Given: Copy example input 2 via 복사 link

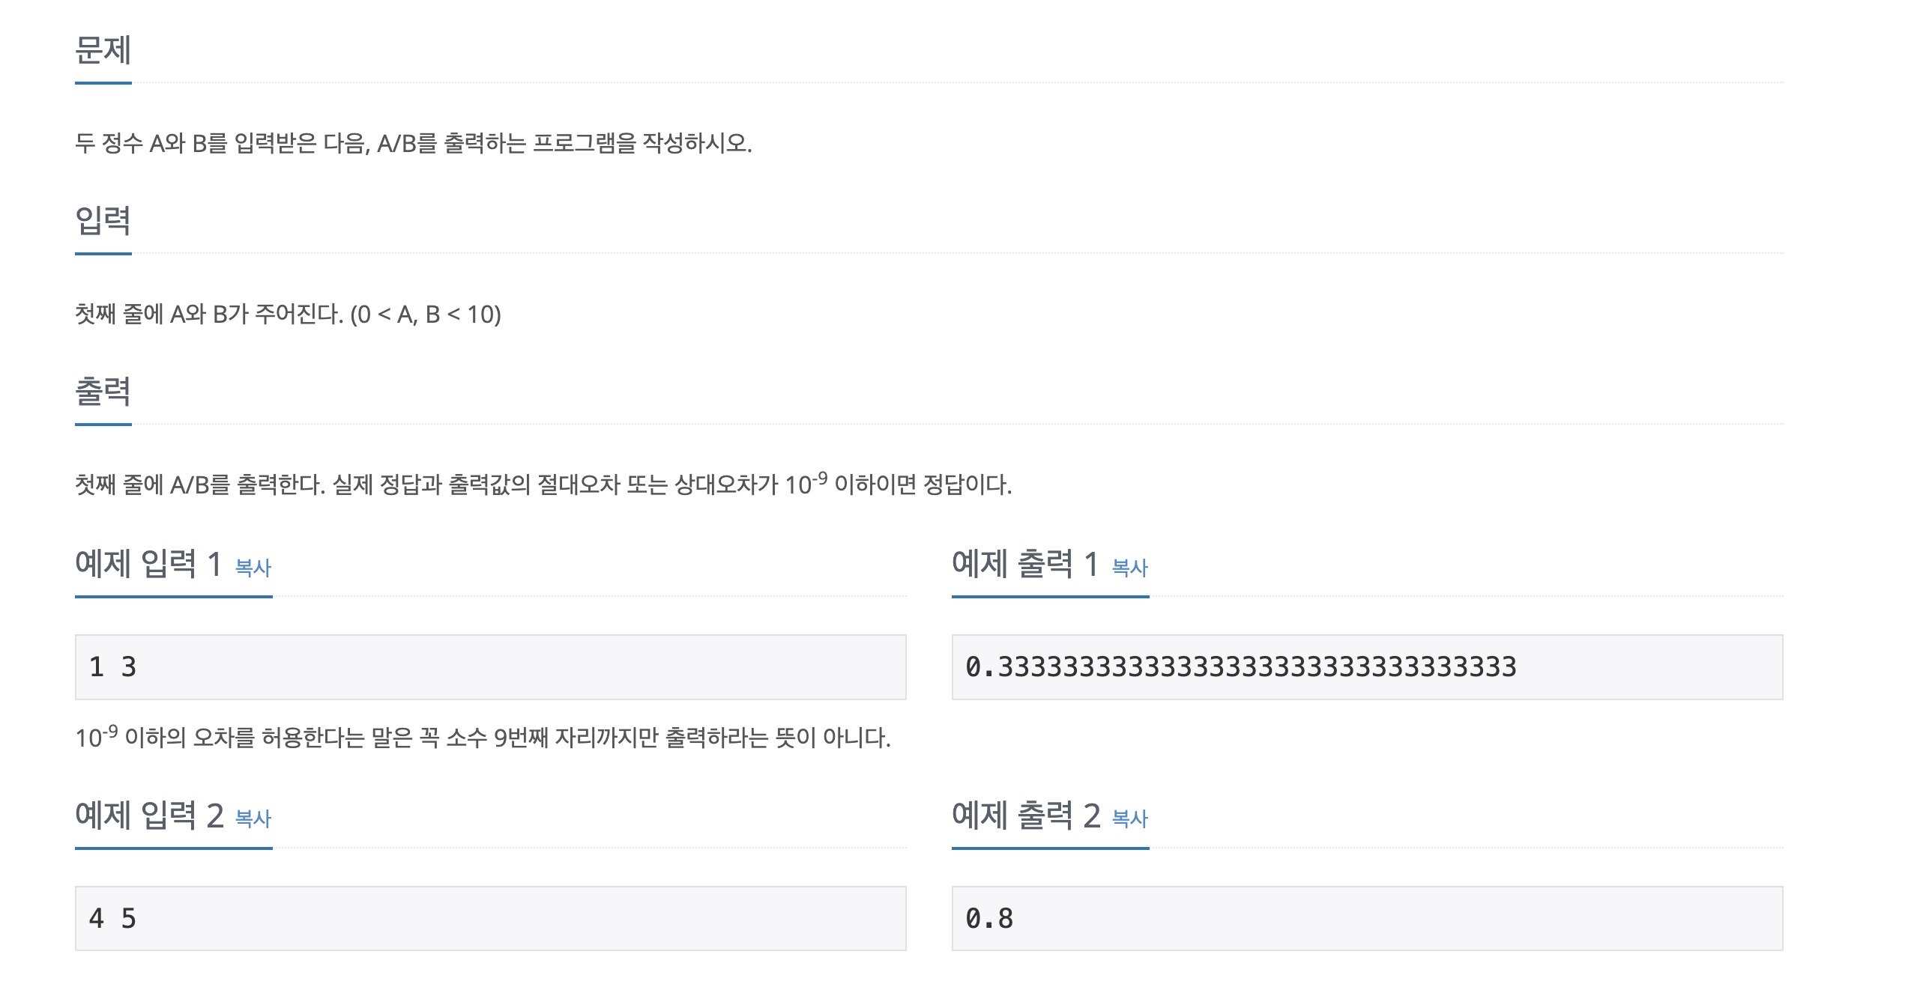Looking at the screenshot, I should (253, 818).
